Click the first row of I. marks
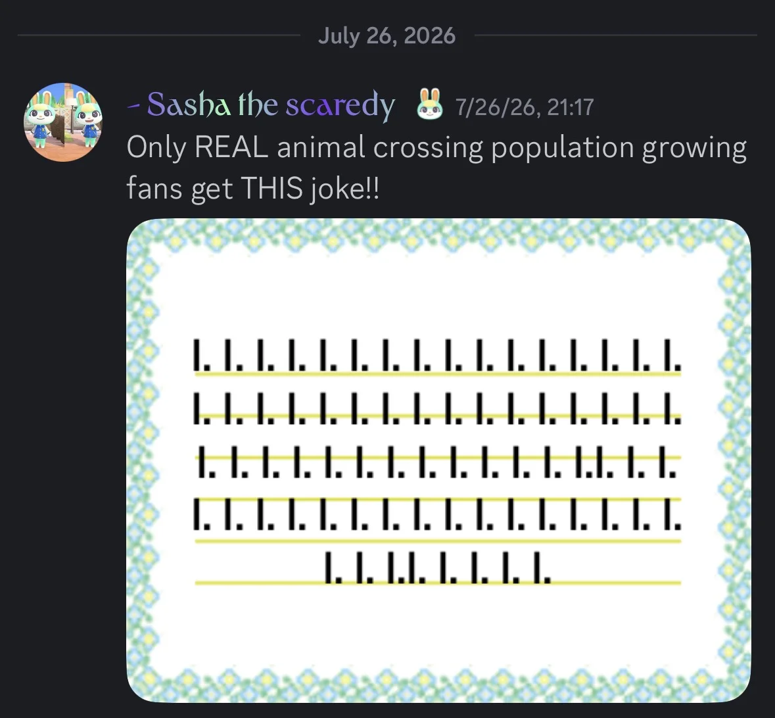Screen dimensions: 775x718 tap(437, 356)
